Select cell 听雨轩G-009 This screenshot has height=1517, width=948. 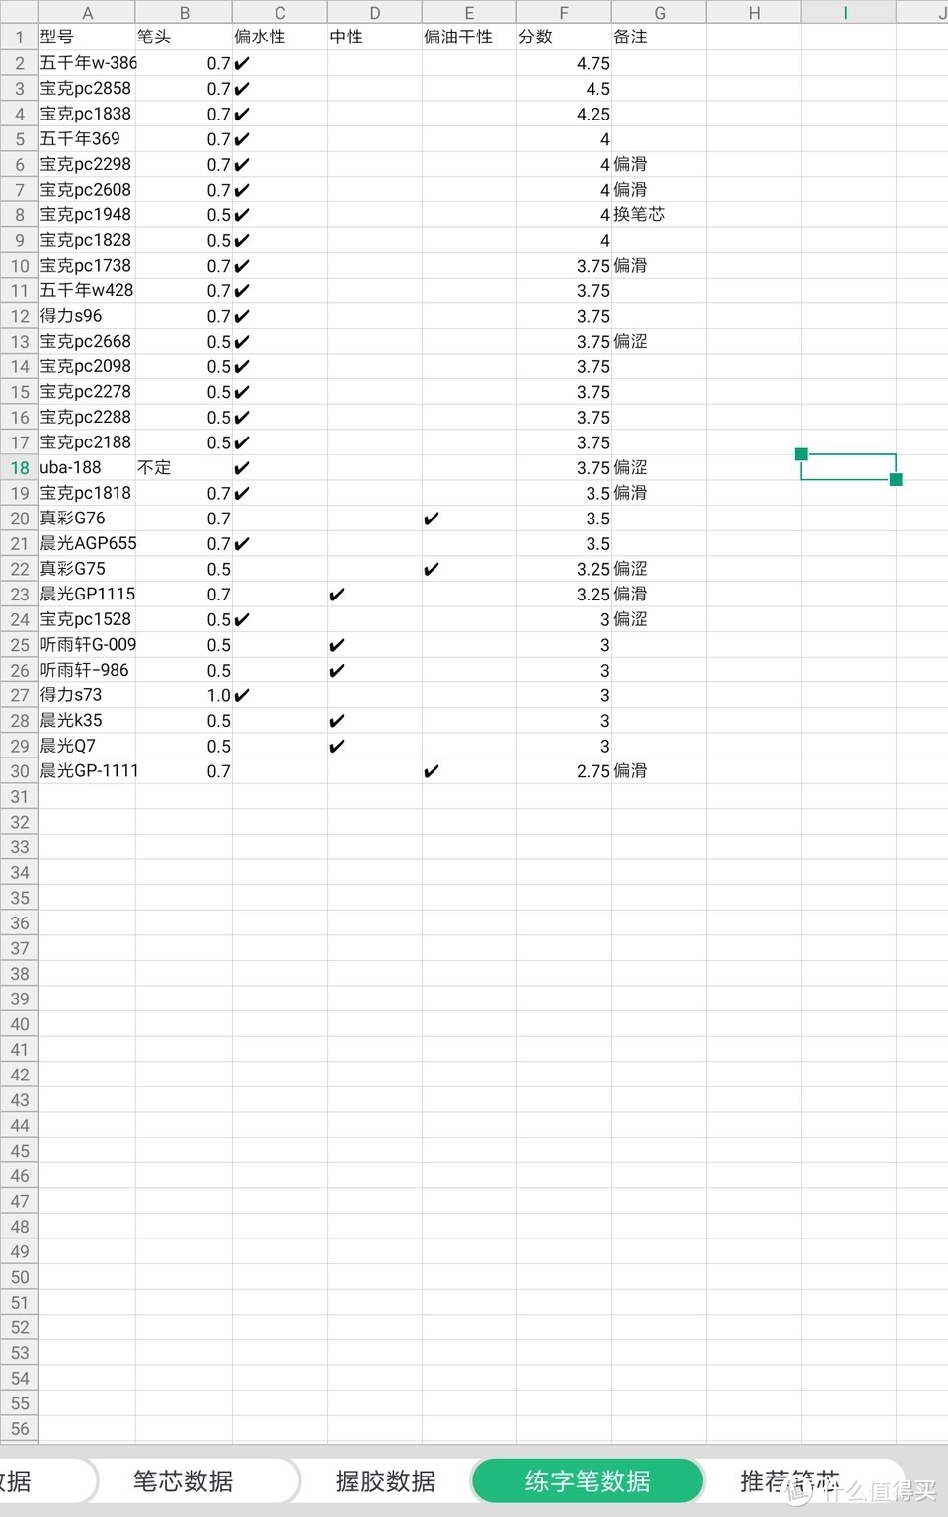point(87,645)
